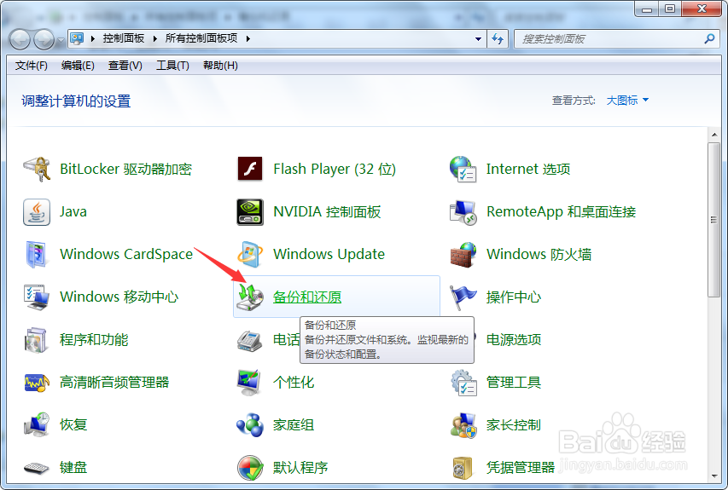Image resolution: width=728 pixels, height=490 pixels.
Task: Open the 备份和还原 link
Action: pyautogui.click(x=307, y=297)
